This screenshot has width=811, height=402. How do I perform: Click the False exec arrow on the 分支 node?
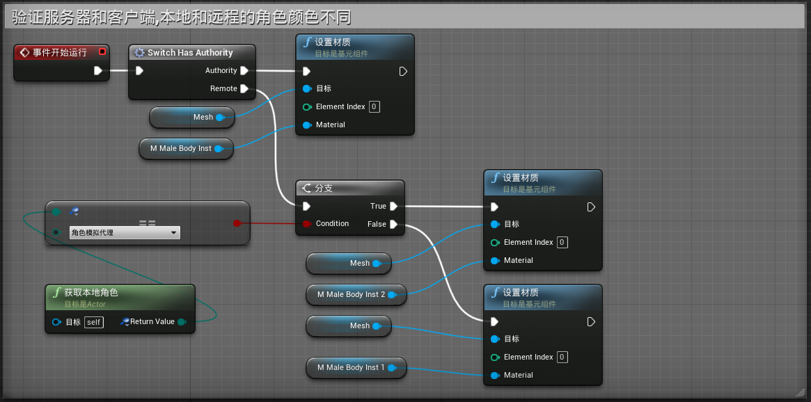(393, 224)
